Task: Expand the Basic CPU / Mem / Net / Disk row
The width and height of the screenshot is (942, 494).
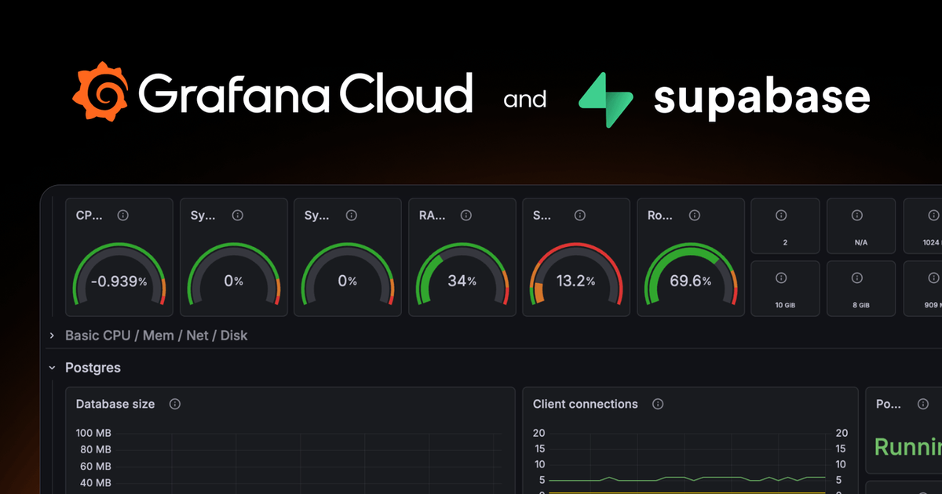Action: (x=53, y=336)
